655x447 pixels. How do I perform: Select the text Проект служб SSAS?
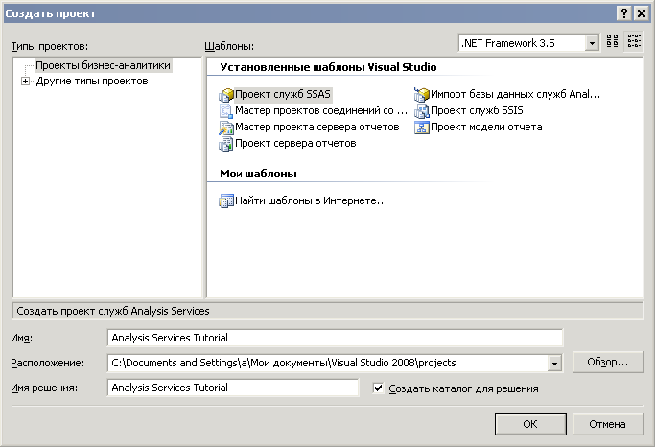[283, 94]
